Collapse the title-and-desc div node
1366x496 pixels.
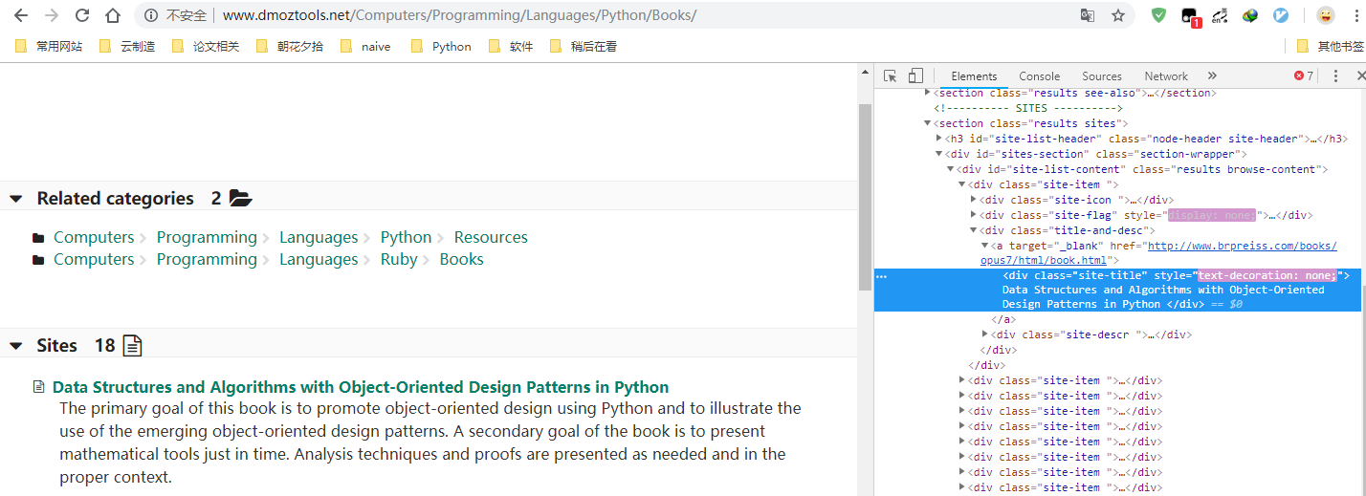point(974,230)
